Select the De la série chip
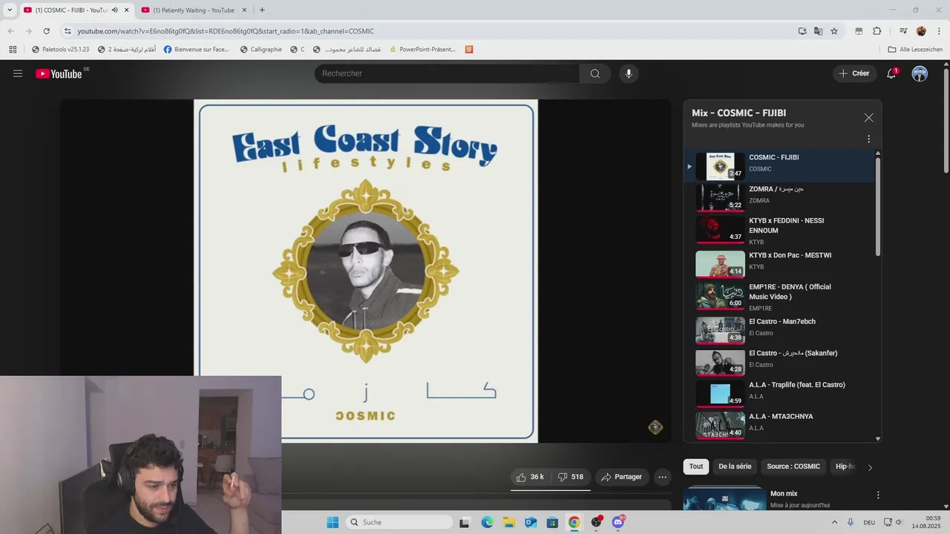Image resolution: width=950 pixels, height=534 pixels. pos(735,467)
